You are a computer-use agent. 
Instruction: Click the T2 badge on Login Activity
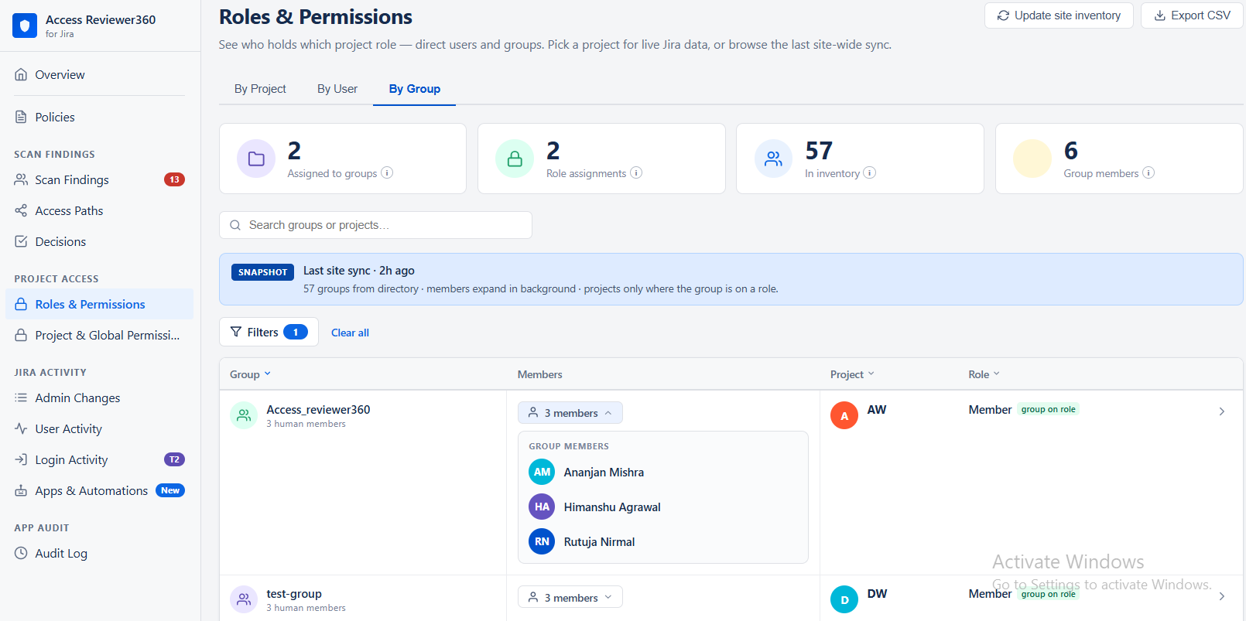click(x=174, y=460)
